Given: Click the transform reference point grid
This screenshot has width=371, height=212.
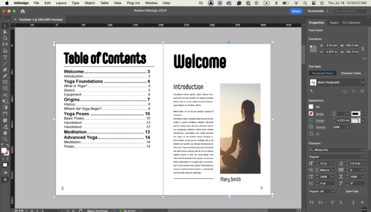Looking at the screenshot, I should click(312, 48).
